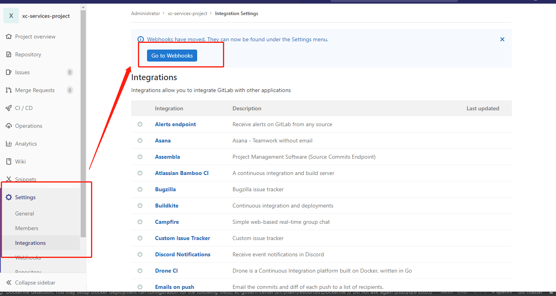
Task: Open CI / CD sidebar menu
Action: click(24, 108)
